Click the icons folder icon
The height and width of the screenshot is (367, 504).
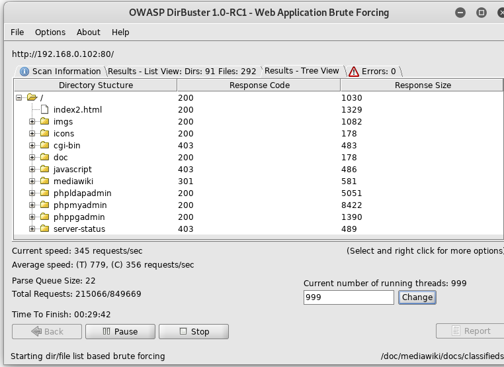pyautogui.click(x=45, y=133)
